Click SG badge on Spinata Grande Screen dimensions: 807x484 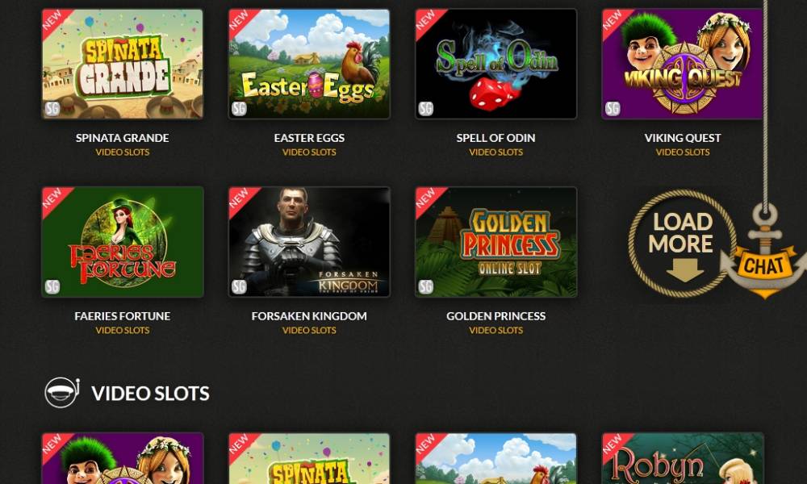point(52,109)
